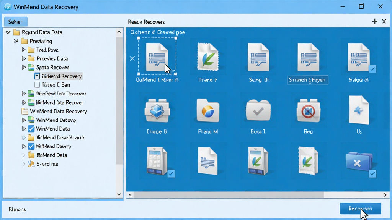Select the bottom row leaf stamp file

pos(308,161)
